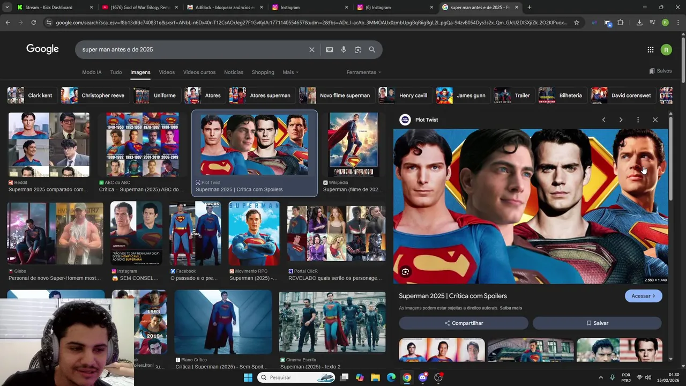The height and width of the screenshot is (386, 686).
Task: Click the Acessar button
Action: click(643, 296)
